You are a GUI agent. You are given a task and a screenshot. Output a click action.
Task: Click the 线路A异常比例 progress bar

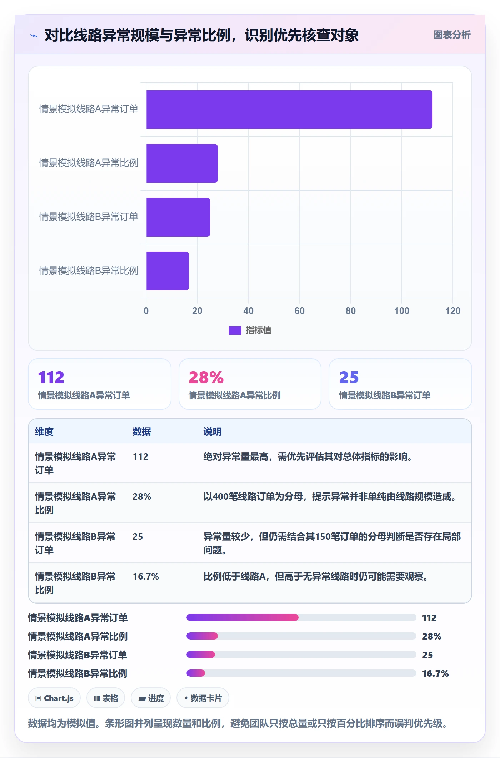(x=301, y=636)
